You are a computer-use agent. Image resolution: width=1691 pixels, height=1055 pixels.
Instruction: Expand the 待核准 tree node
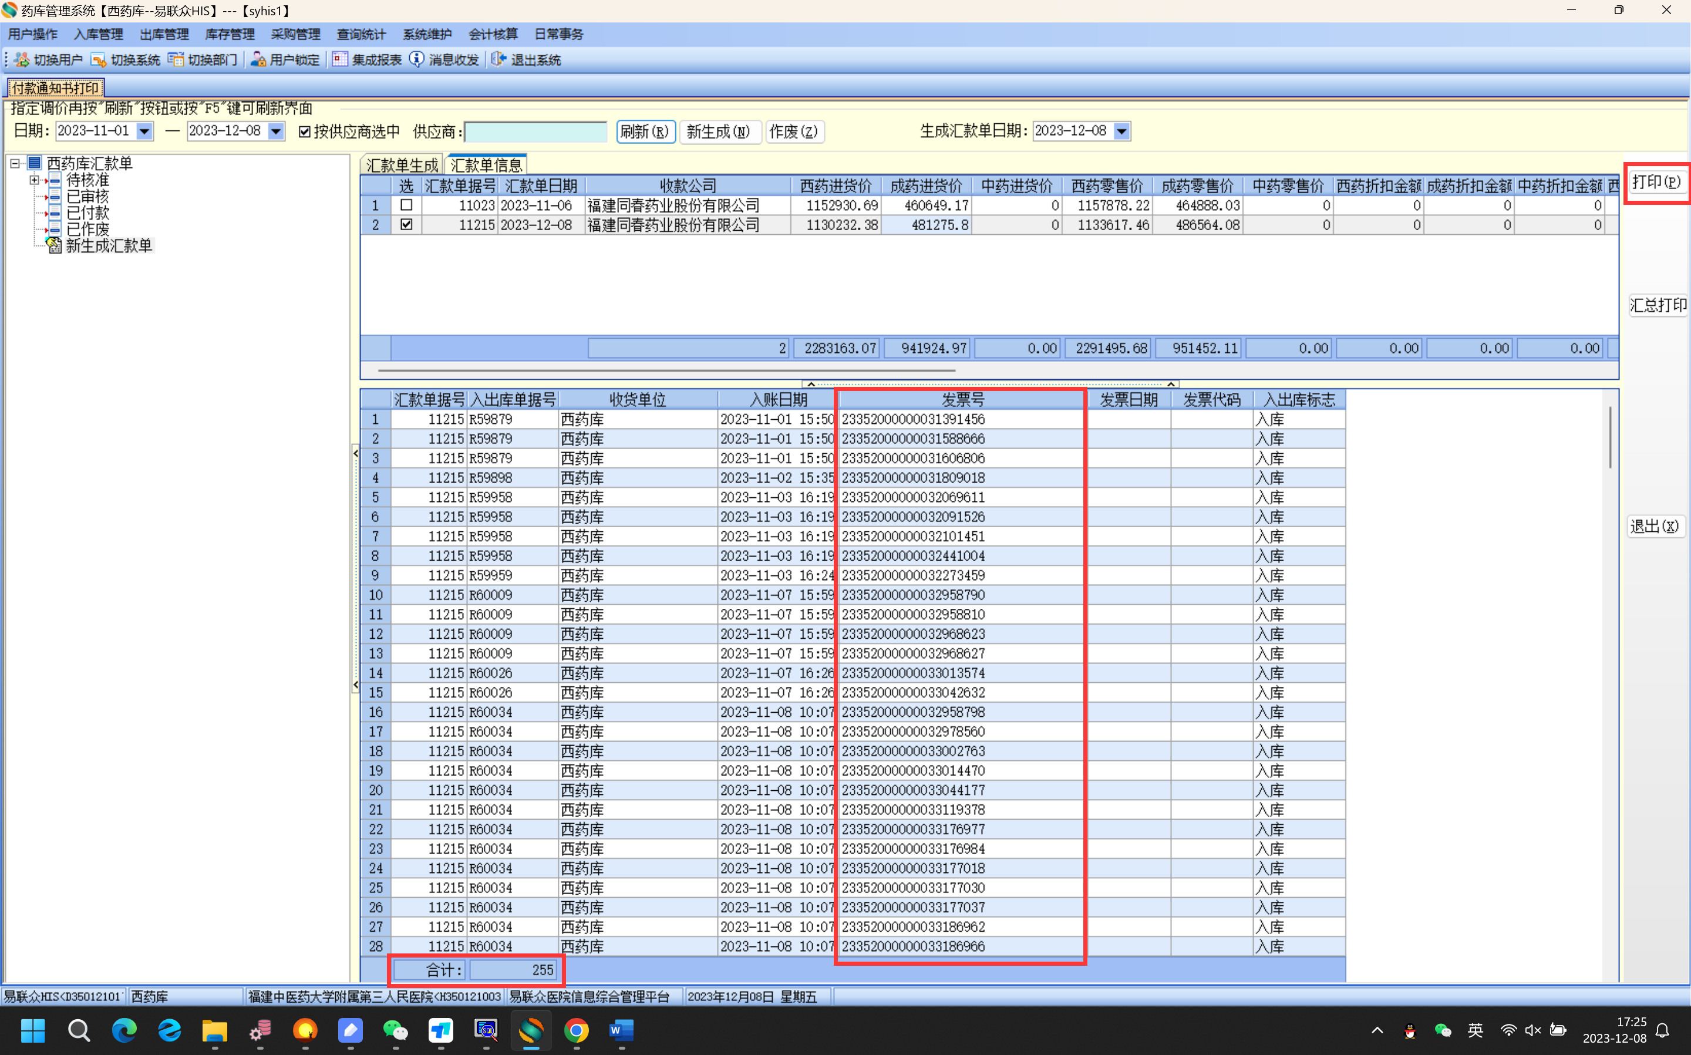click(34, 180)
